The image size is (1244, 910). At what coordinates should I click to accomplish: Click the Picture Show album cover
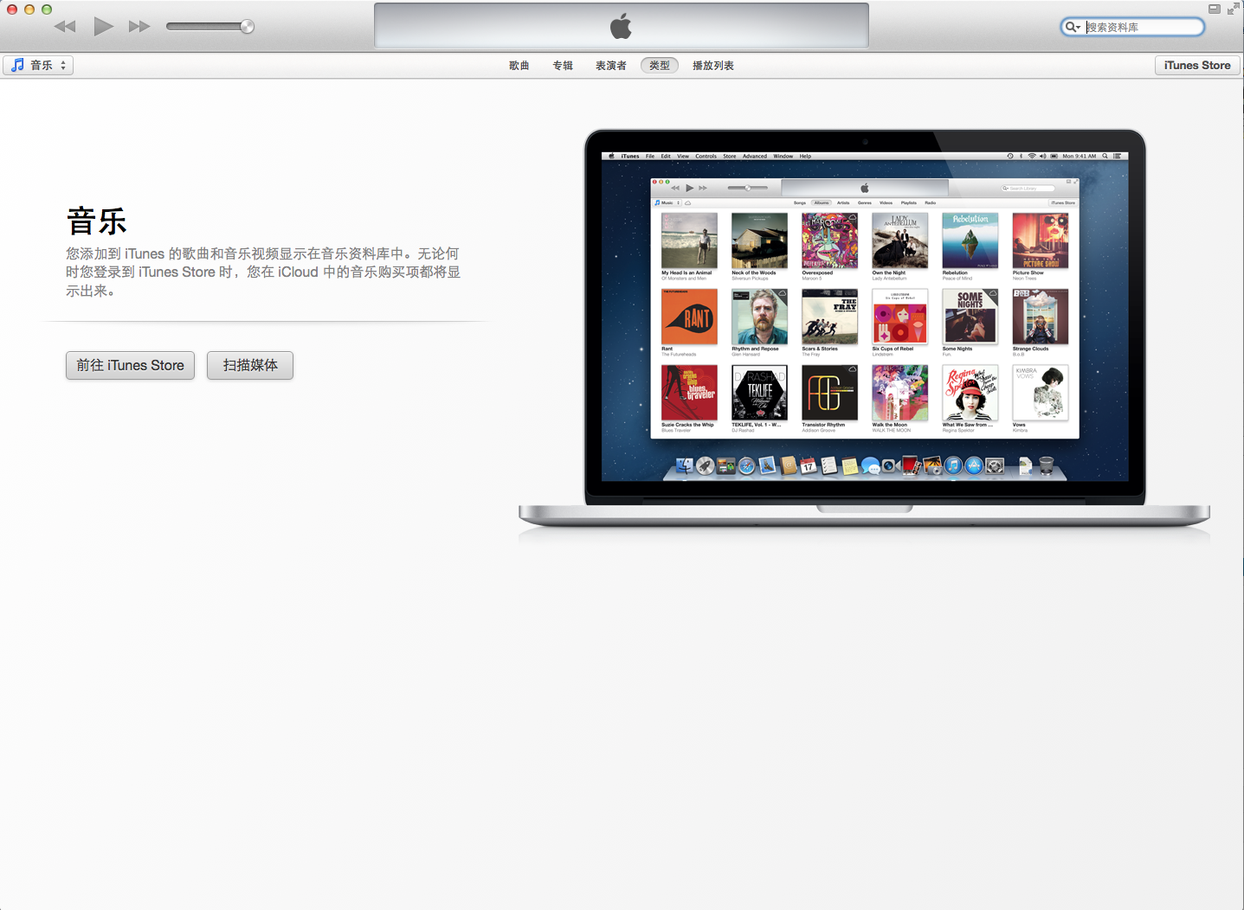1041,240
